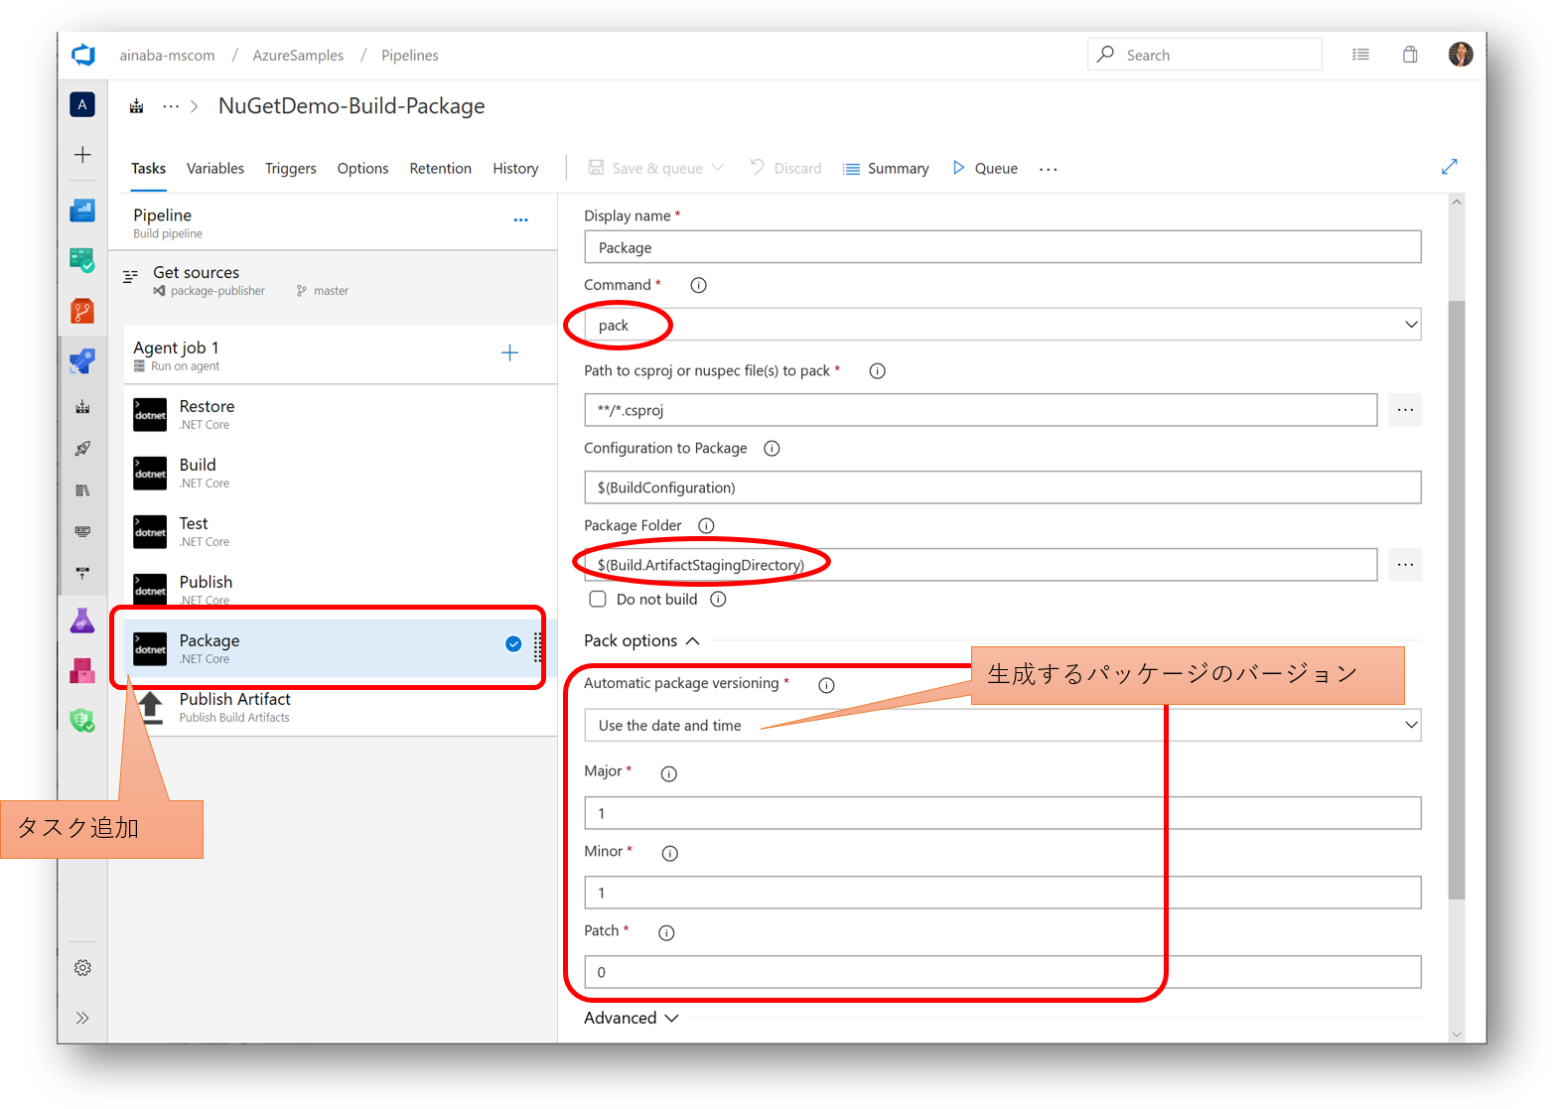Add new item with sidebar plus icon
Image resolution: width=1552 pixels, height=1109 pixels.
[x=82, y=154]
